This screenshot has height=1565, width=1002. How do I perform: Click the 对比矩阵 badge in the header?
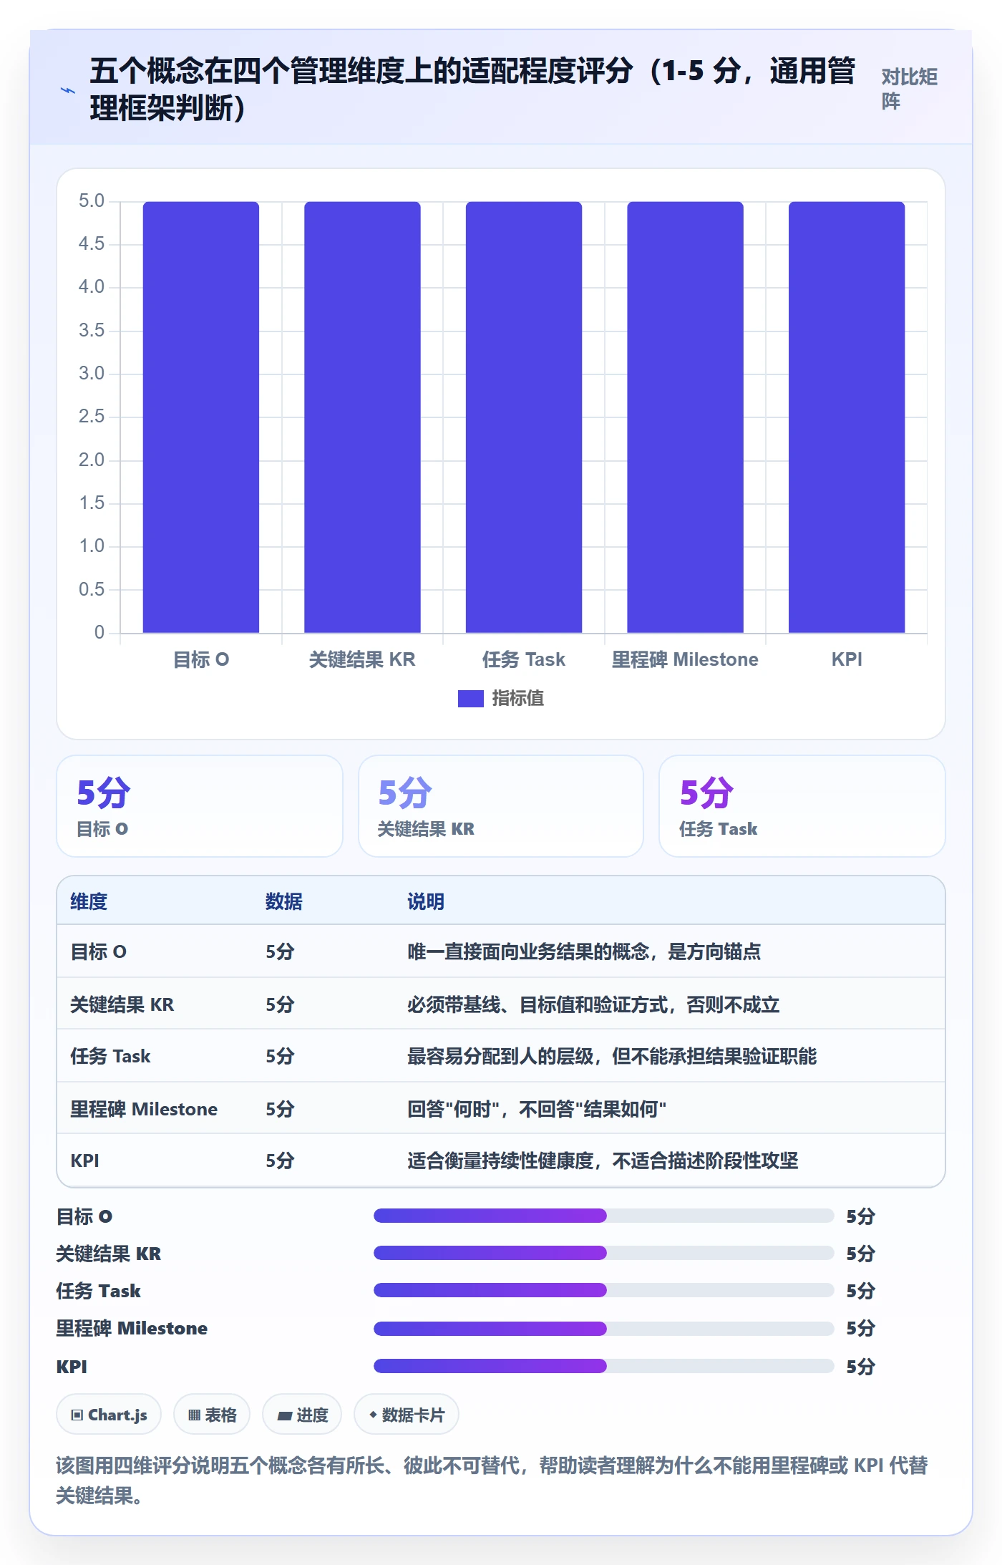tap(909, 89)
